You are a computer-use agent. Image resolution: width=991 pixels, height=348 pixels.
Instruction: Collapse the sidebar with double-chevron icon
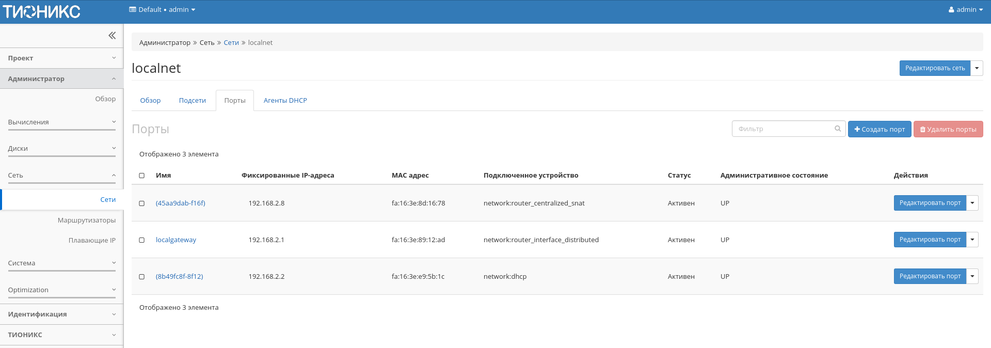click(x=112, y=36)
